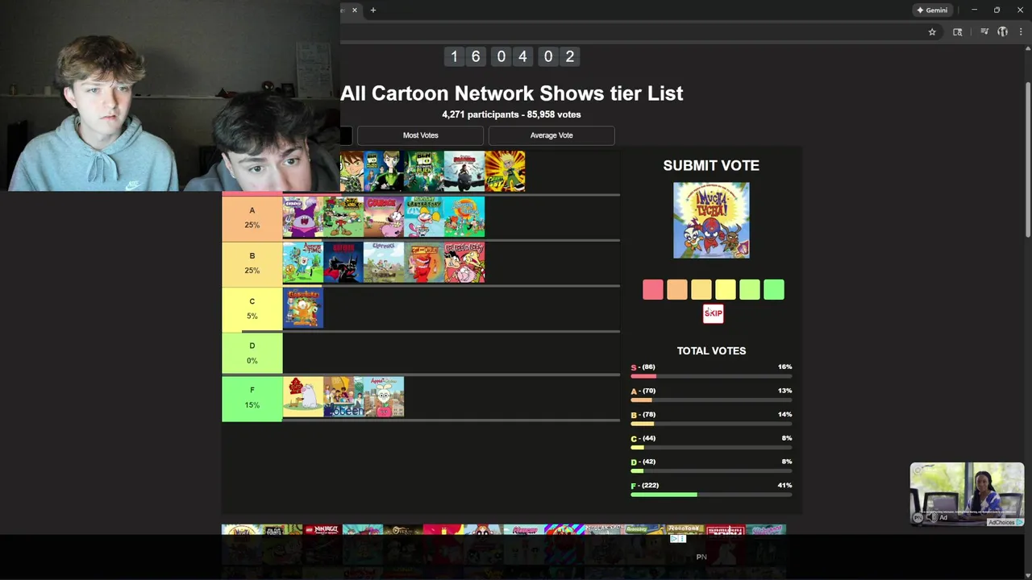Click the Chowder thumbnail in A tier
The height and width of the screenshot is (580, 1032).
coord(303,217)
